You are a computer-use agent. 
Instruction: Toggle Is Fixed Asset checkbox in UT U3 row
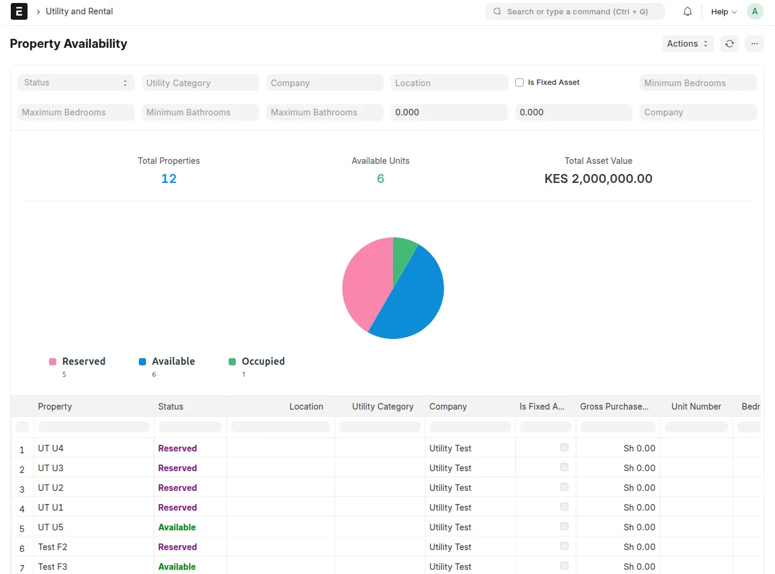coord(564,467)
